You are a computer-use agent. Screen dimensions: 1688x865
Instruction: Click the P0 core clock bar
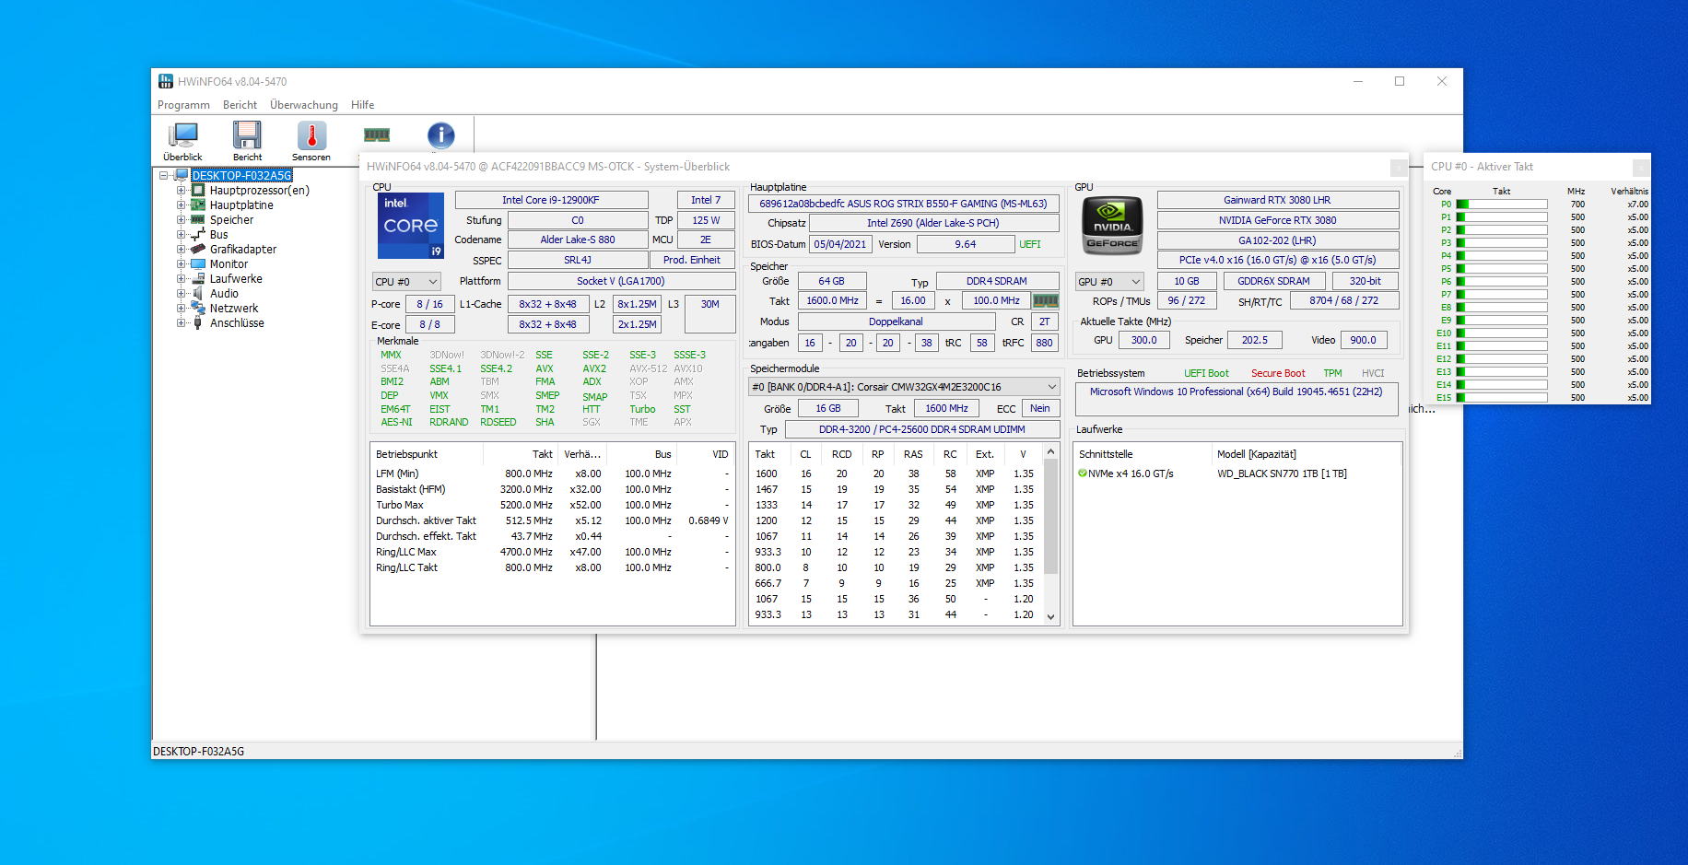[1502, 205]
